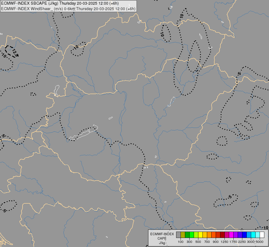269x247 pixels.
Task: Select the white swatch in CAPE legend
Action: coord(262,235)
